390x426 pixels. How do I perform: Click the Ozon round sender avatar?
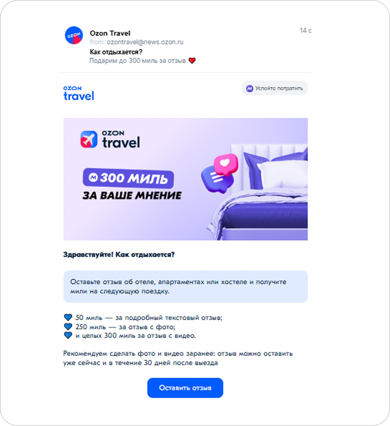point(74,35)
